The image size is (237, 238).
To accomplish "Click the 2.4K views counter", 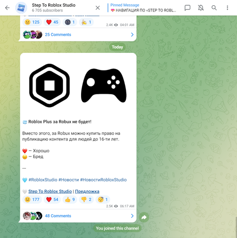I will [112, 25].
